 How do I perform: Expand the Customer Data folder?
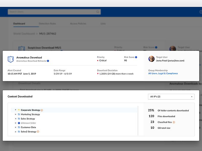(x=15, y=127)
